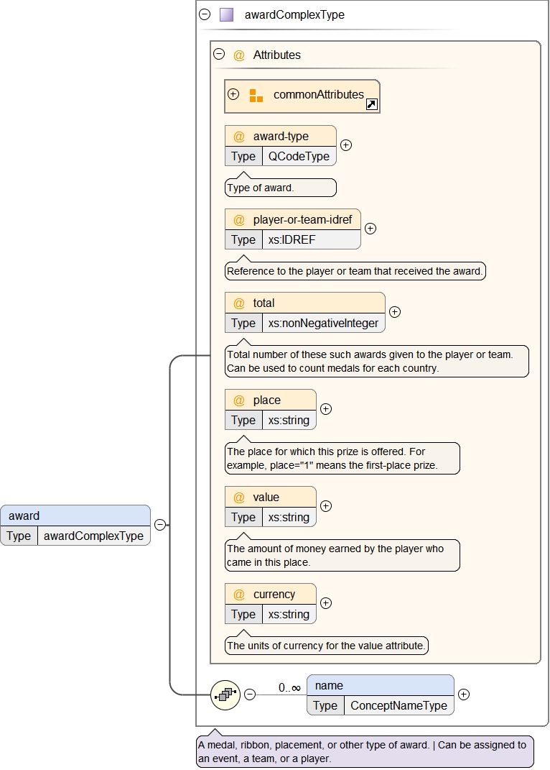The height and width of the screenshot is (770, 550).
Task: Expand the award-type attribute
Action: click(346, 145)
